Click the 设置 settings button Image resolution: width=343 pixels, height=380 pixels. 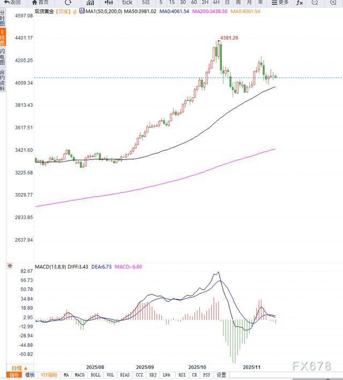click(x=221, y=375)
